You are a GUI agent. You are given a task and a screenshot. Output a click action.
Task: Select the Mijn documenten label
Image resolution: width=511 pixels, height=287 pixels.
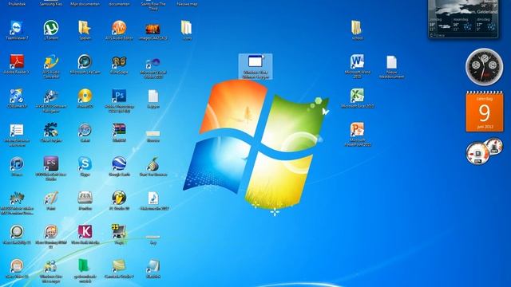coord(85,4)
